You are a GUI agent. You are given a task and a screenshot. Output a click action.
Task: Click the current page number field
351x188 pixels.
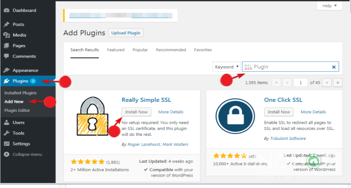pyautogui.click(x=301, y=83)
